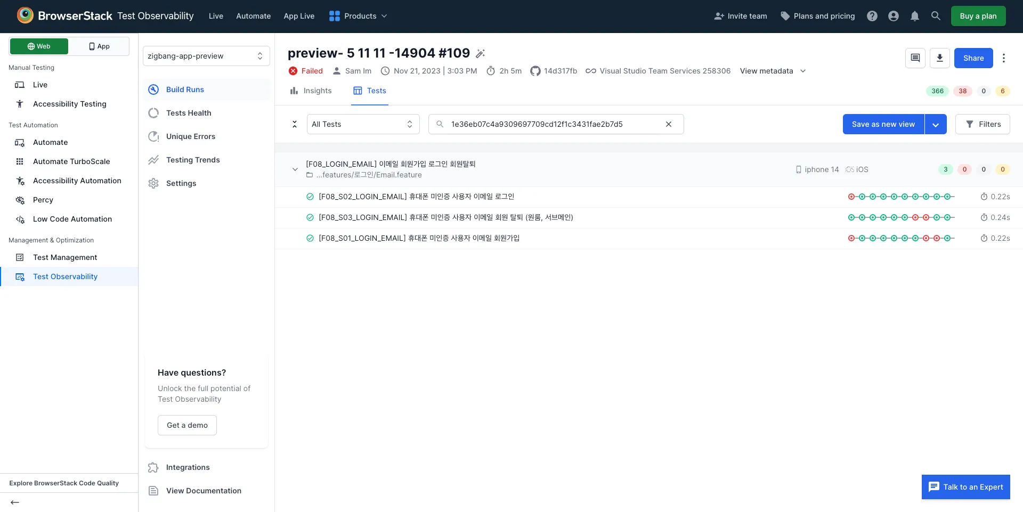Open App Live in top navigation
1023x512 pixels.
[x=299, y=16]
